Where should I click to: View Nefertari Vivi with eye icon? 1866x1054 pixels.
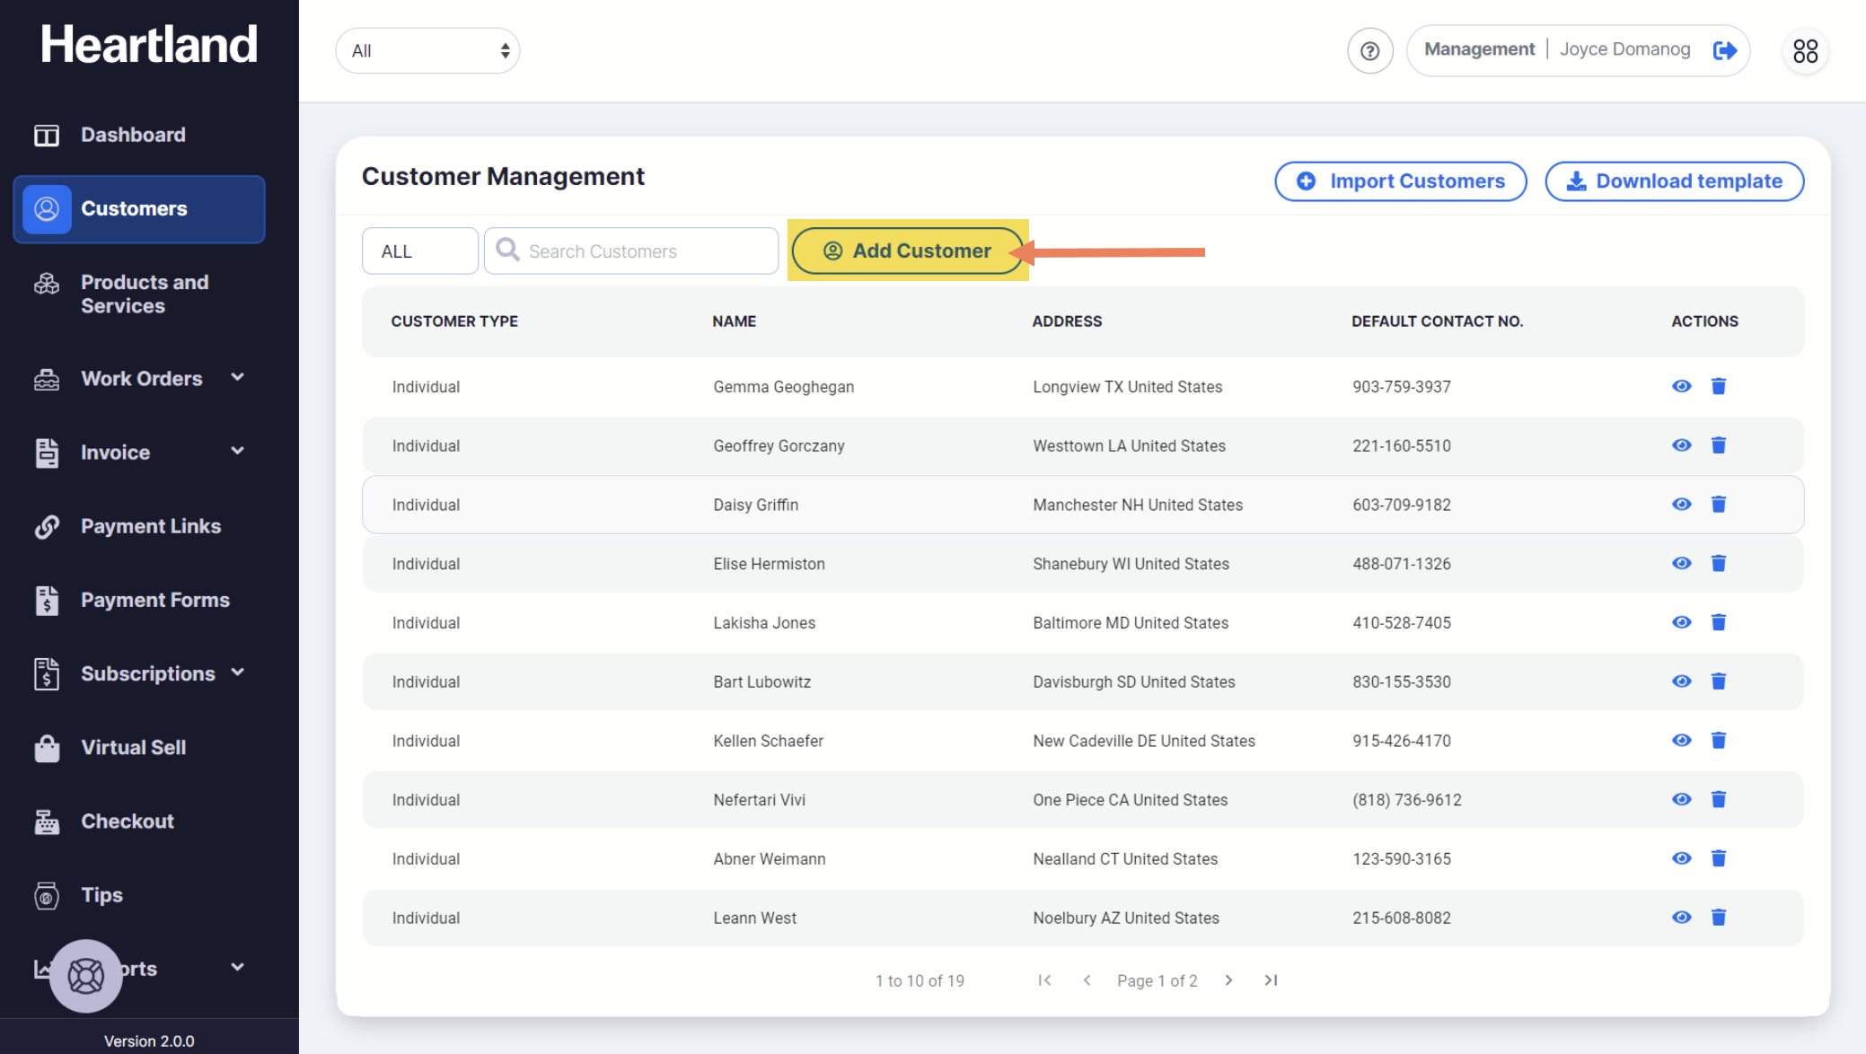tap(1681, 799)
